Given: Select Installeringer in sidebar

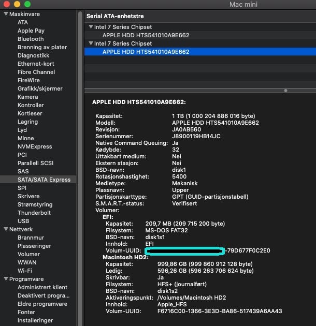Looking at the screenshot, I should pyautogui.click(x=35, y=320).
